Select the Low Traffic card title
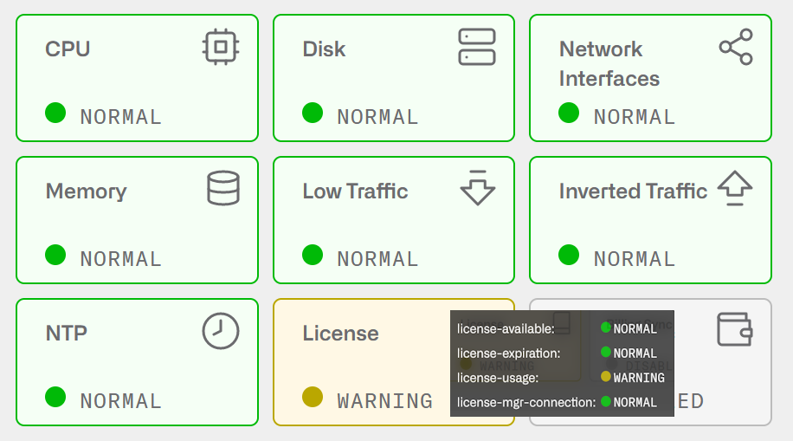This screenshot has height=441, width=793. click(355, 191)
